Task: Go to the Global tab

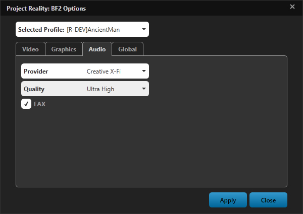Action: coord(127,49)
